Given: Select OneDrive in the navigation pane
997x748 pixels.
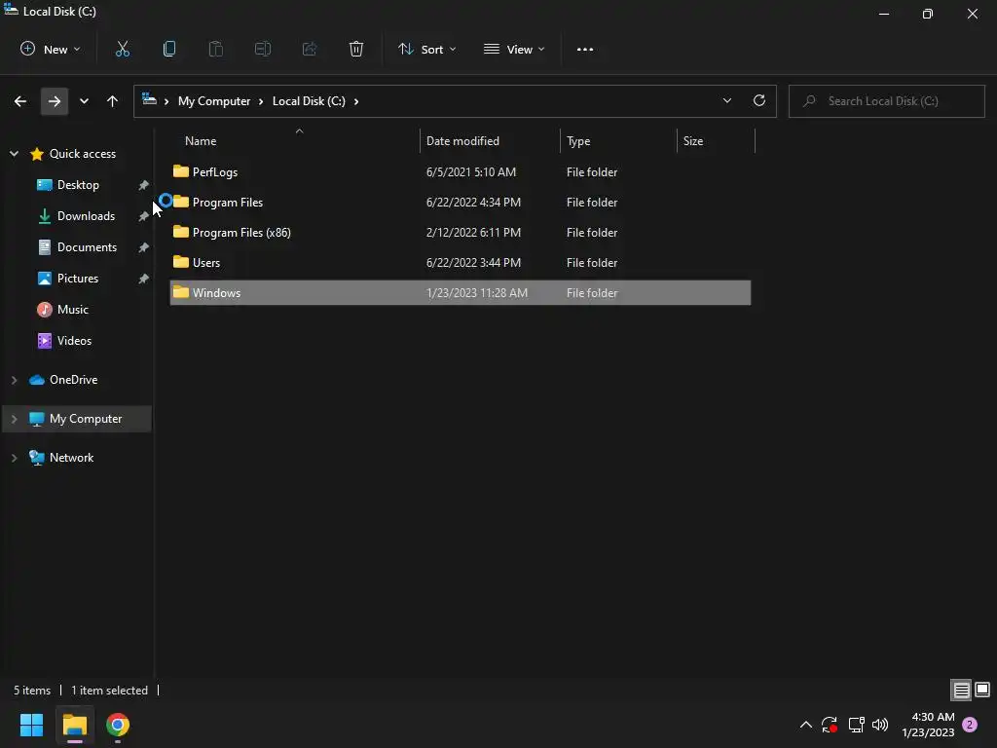Looking at the screenshot, I should [74, 380].
